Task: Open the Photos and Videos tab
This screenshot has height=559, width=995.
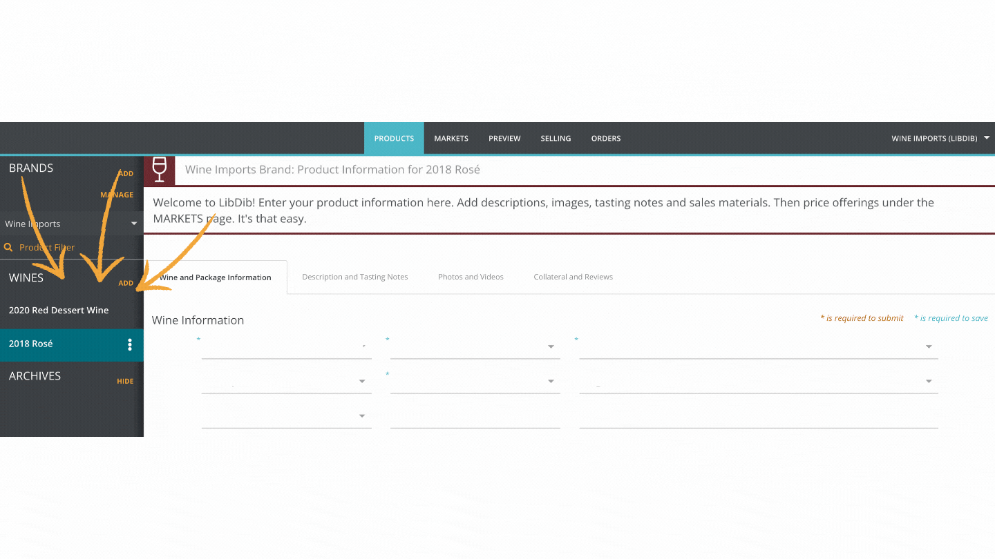Action: (x=471, y=276)
